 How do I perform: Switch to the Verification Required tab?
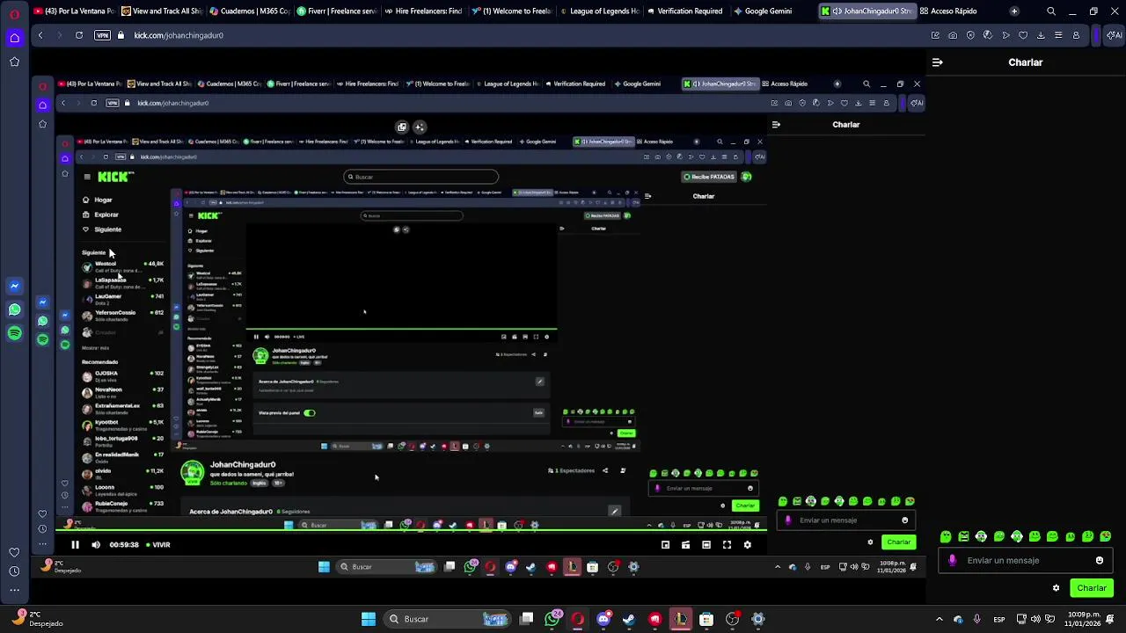coord(688,11)
